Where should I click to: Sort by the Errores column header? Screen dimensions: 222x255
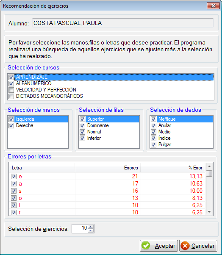(108, 168)
